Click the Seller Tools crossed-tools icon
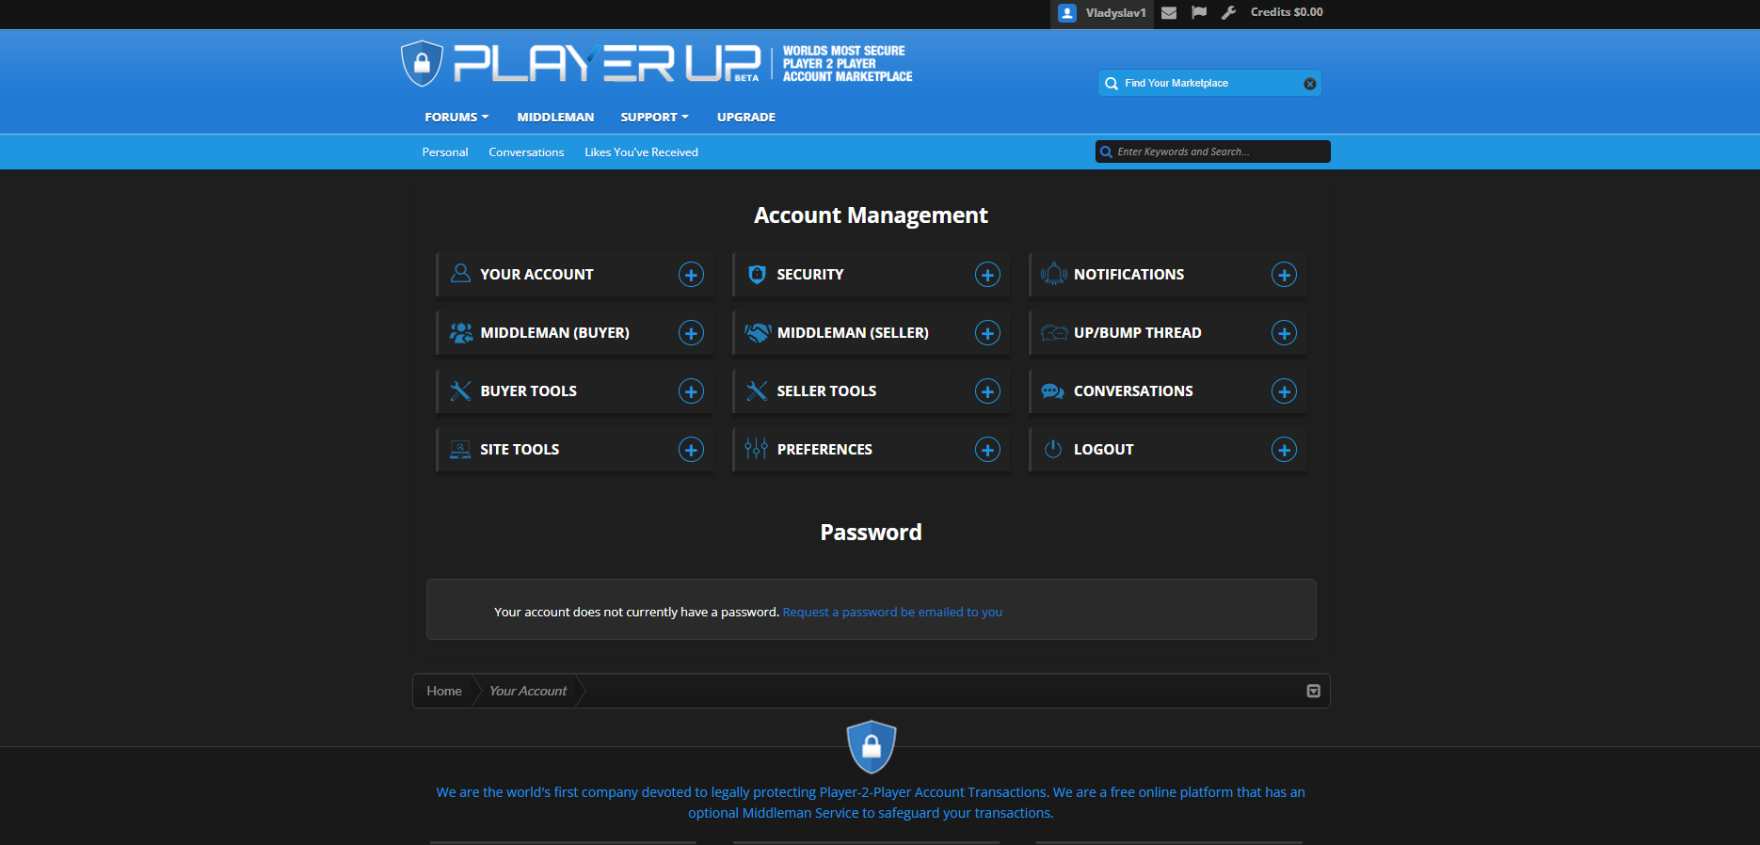The width and height of the screenshot is (1760, 845). tap(757, 391)
